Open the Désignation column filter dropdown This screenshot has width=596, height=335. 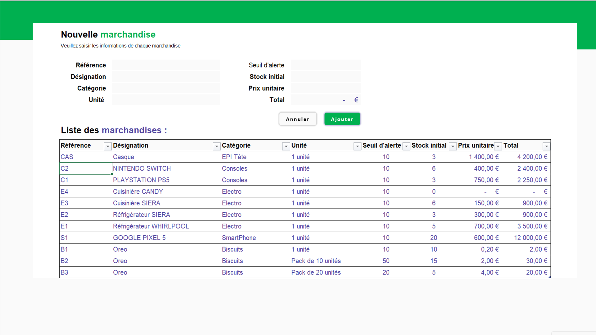216,146
